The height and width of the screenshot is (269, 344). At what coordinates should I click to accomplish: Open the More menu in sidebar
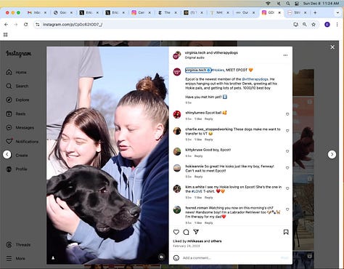[15, 259]
